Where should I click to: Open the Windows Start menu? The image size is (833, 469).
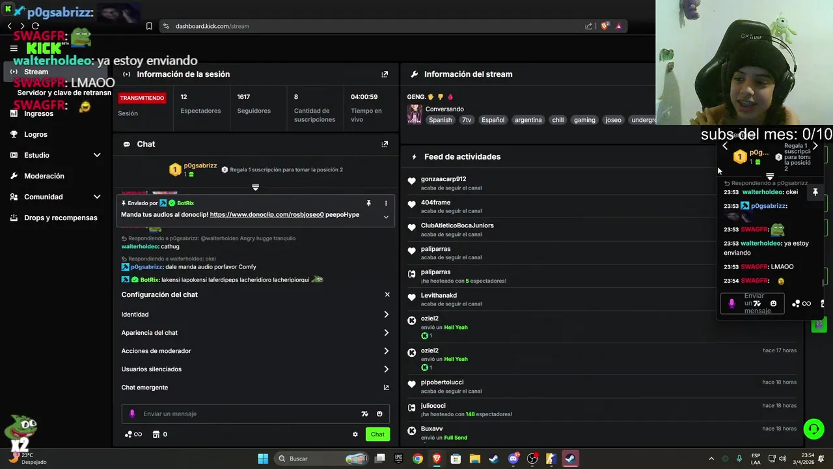(x=263, y=459)
